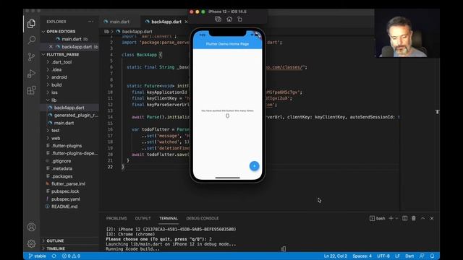Maximize the panel with caret icon
Image resolution: width=463 pixels, height=260 pixels.
click(422, 218)
